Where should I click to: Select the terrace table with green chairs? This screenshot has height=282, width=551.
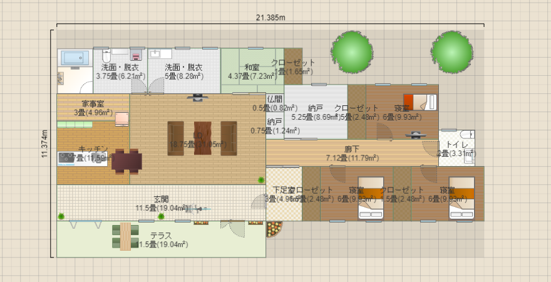[x=125, y=236]
